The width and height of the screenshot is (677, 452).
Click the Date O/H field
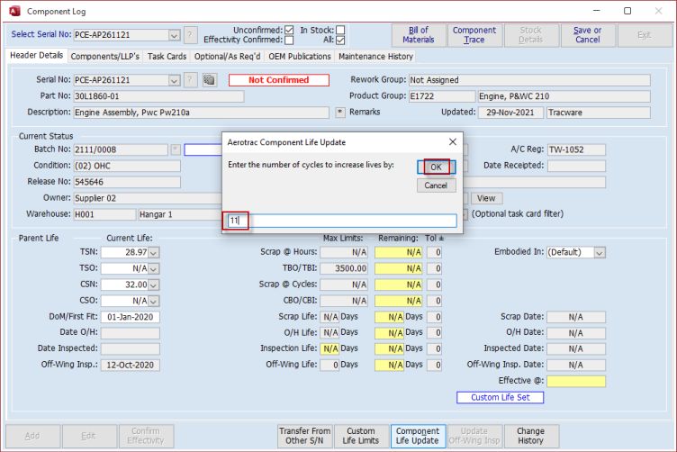[x=130, y=333]
